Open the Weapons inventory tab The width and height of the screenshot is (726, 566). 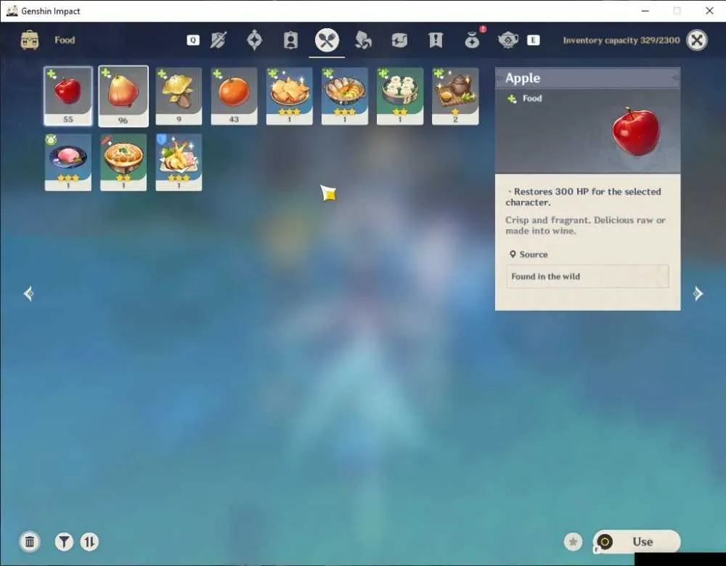[x=219, y=40]
